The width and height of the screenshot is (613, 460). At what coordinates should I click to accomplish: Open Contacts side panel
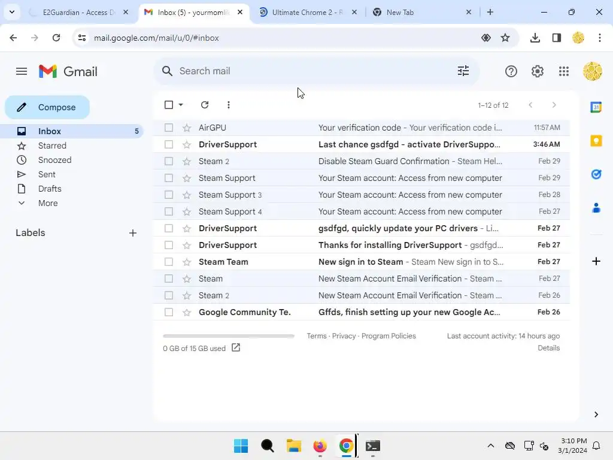[x=596, y=208]
